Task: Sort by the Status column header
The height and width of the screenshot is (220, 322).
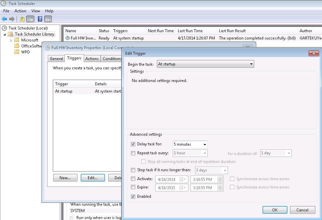Action: [x=104, y=31]
